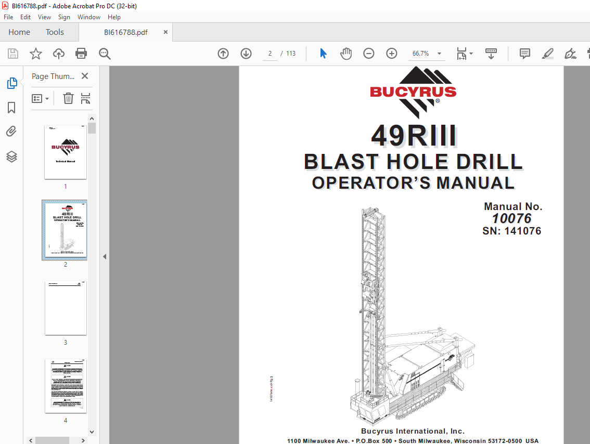The width and height of the screenshot is (590, 444).
Task: Click the Page Thumbnails panel title
Action: point(53,76)
